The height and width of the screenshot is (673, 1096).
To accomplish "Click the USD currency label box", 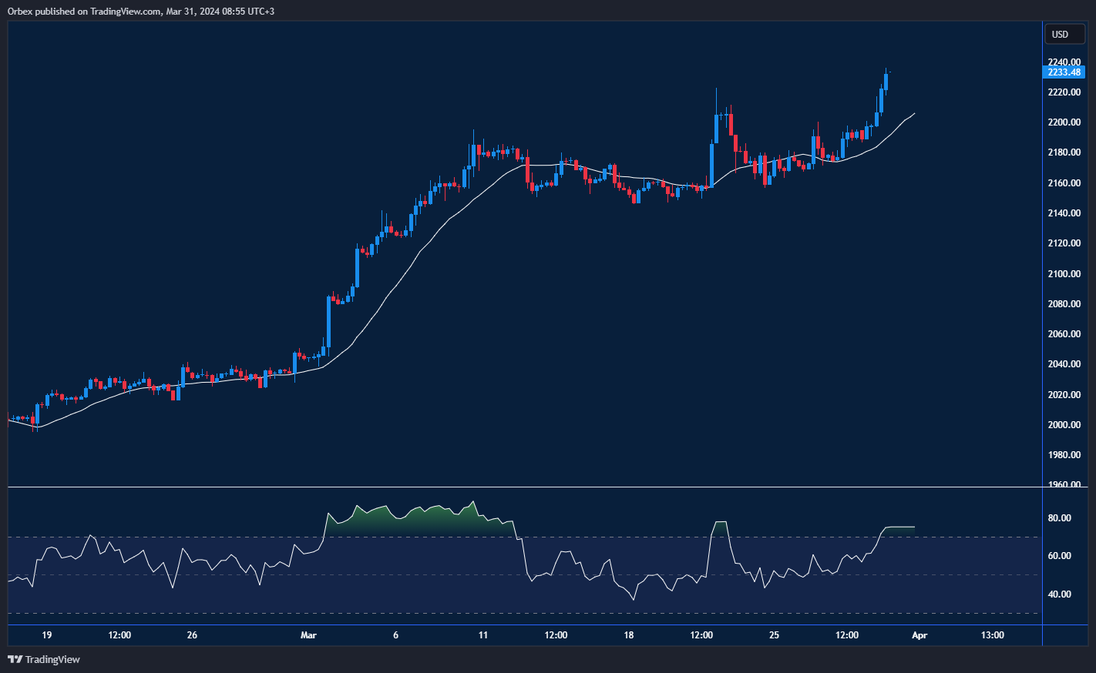I will point(1064,34).
